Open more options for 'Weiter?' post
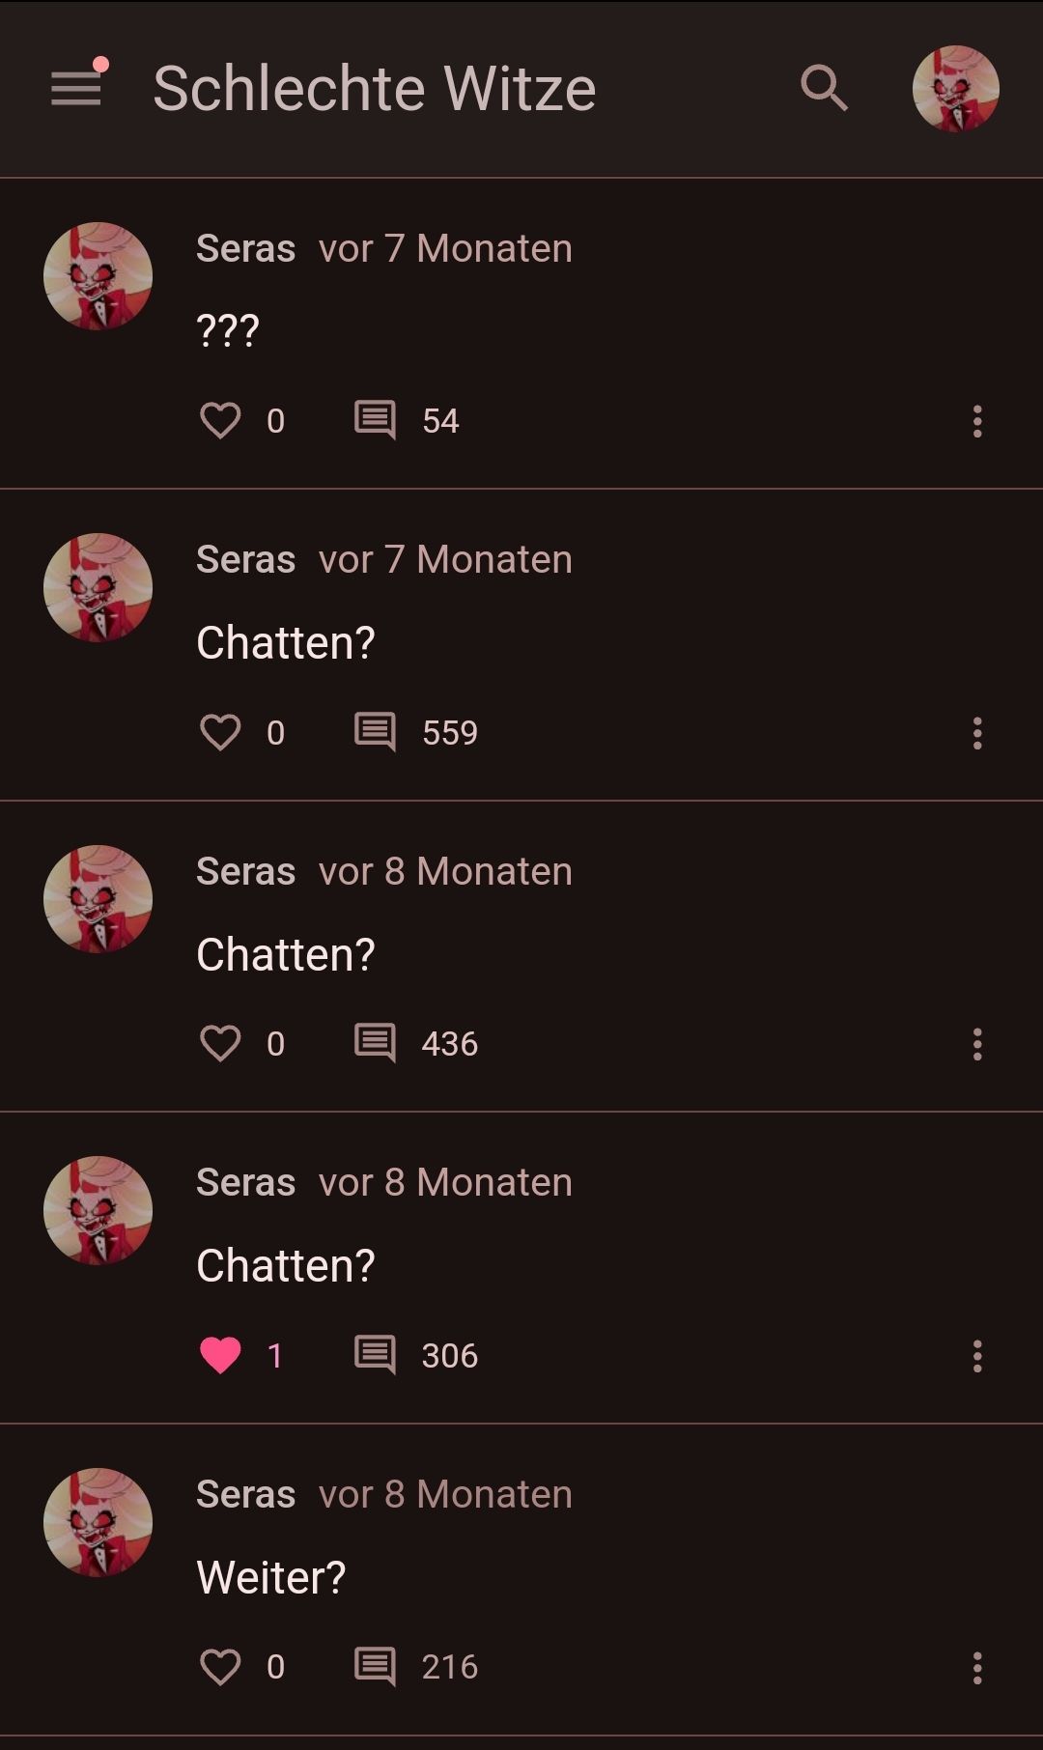The width and height of the screenshot is (1043, 1750). [977, 1667]
